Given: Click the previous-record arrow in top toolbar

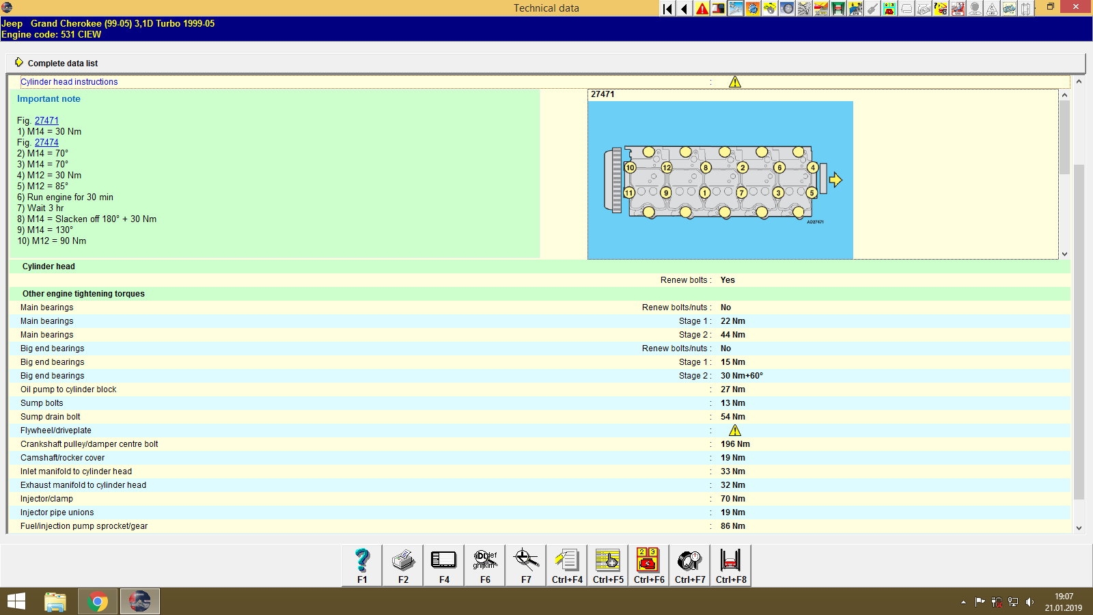Looking at the screenshot, I should [x=683, y=9].
